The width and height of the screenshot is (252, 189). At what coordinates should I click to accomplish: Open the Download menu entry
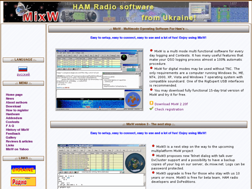(13, 106)
